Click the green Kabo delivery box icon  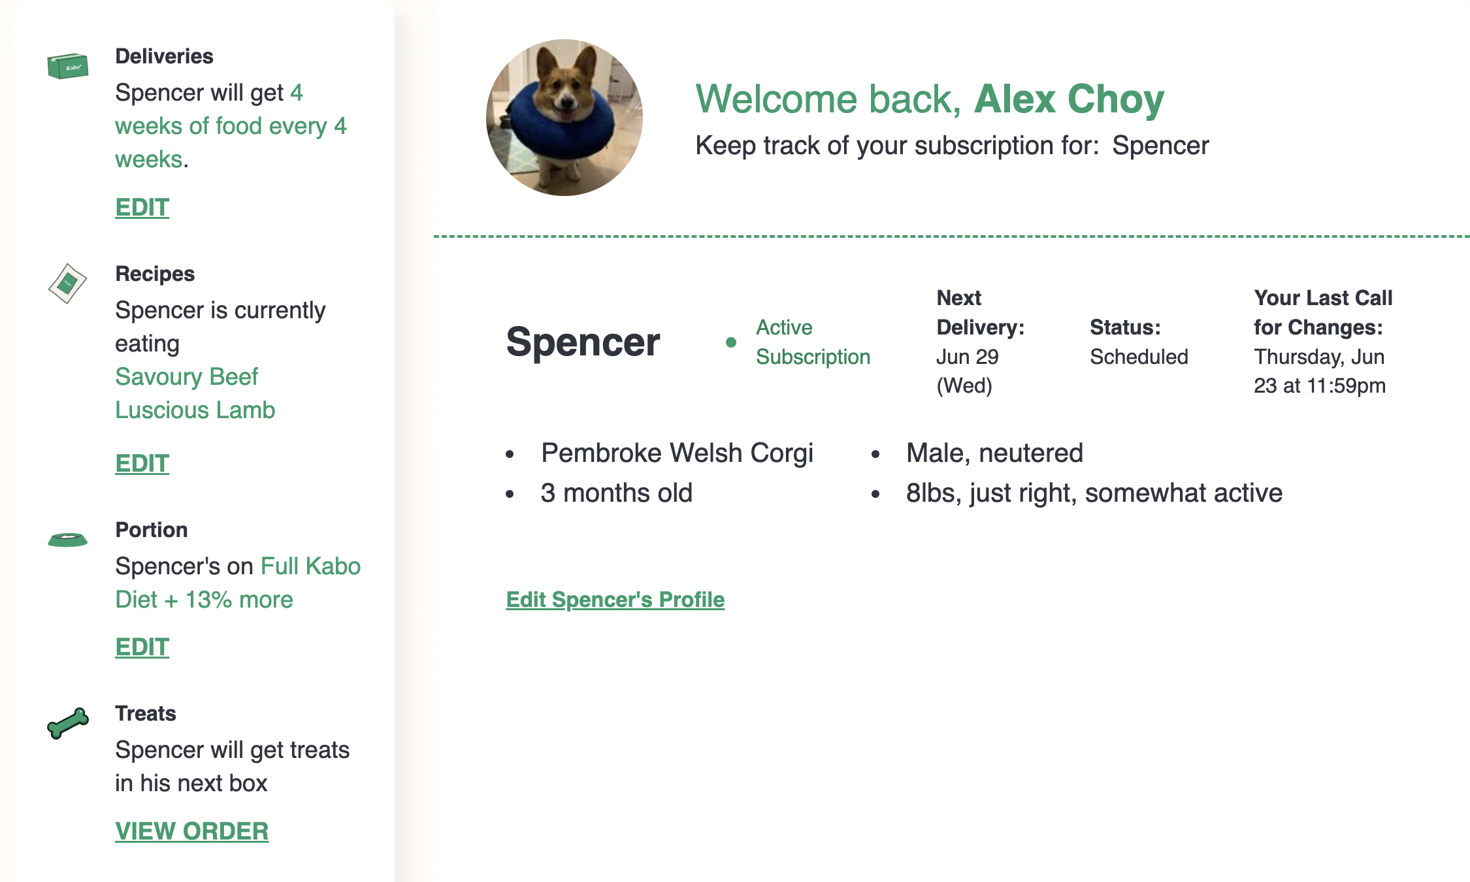pos(67,66)
